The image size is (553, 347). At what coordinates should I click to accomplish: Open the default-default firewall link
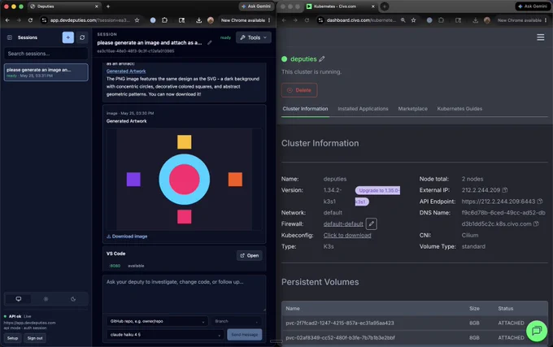coord(343,224)
